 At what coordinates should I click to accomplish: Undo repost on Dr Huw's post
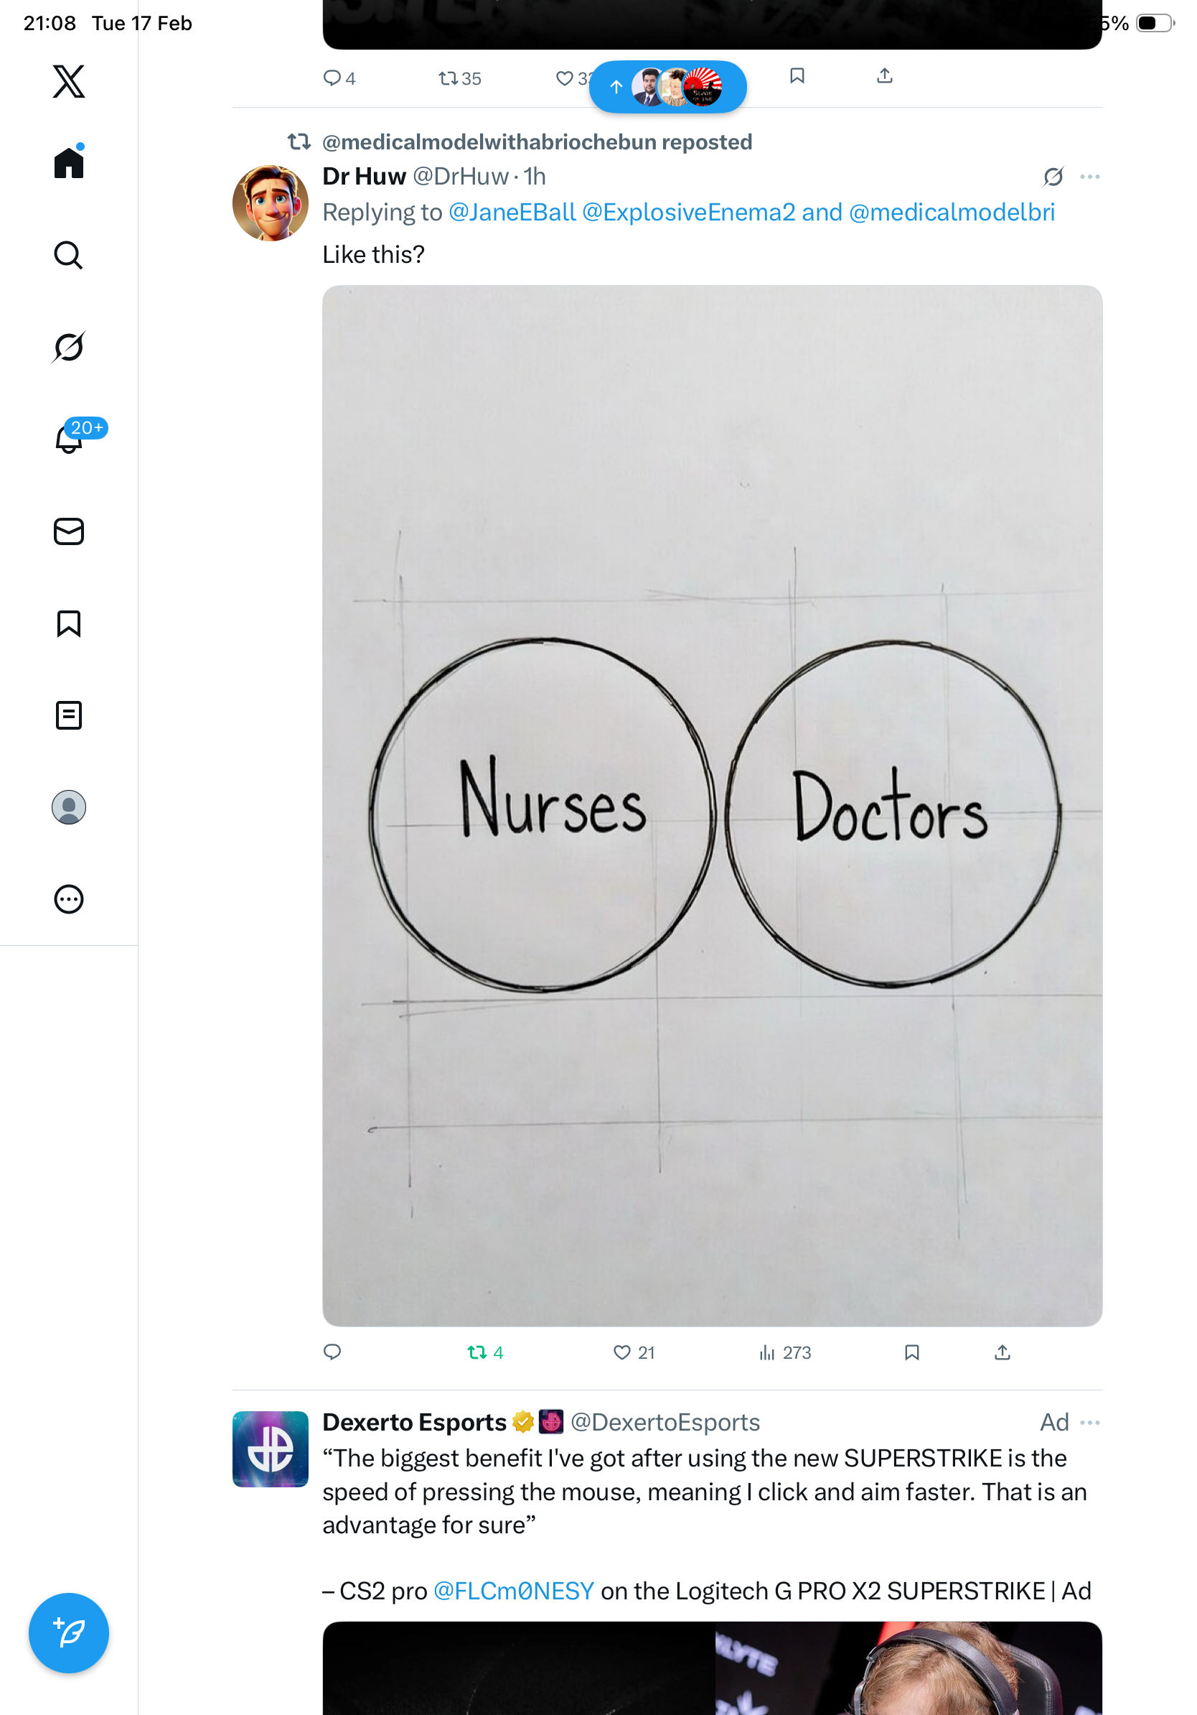pyautogui.click(x=477, y=1352)
